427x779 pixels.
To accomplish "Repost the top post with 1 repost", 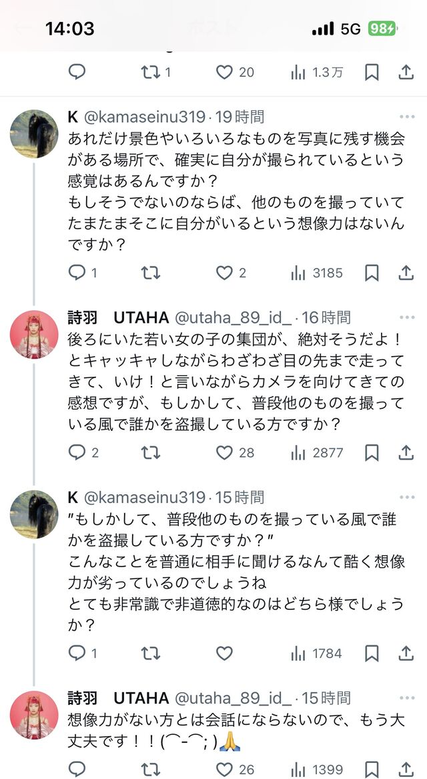I will point(151,71).
